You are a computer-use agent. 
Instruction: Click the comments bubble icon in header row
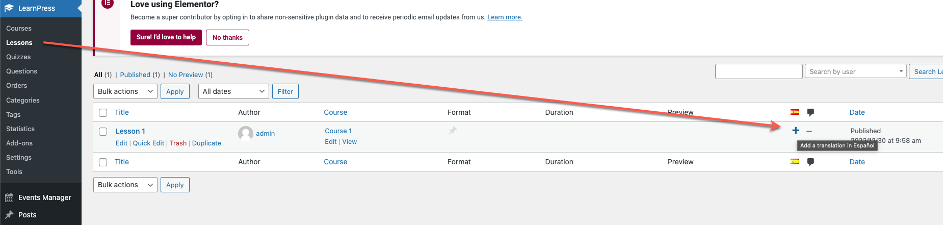pyautogui.click(x=810, y=112)
